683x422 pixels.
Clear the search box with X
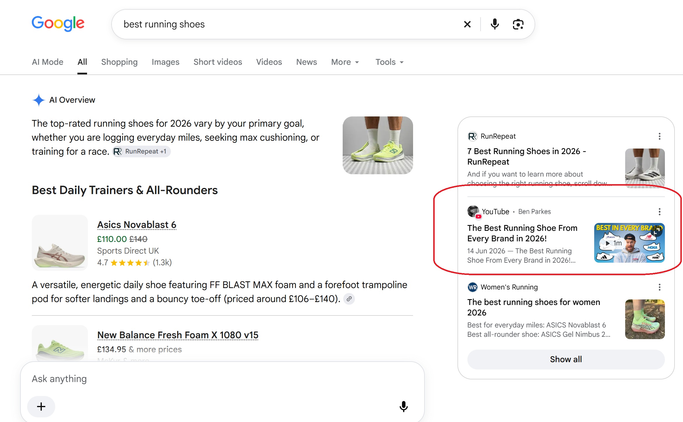[467, 24]
